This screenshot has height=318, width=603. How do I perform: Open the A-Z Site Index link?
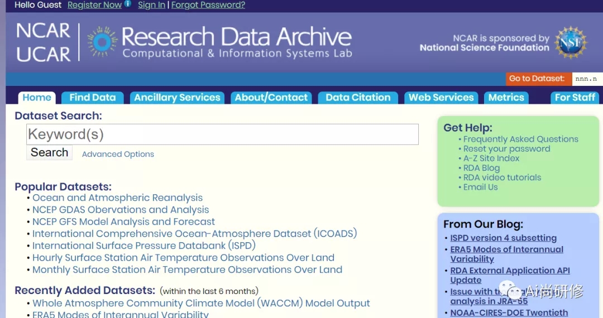click(x=491, y=158)
